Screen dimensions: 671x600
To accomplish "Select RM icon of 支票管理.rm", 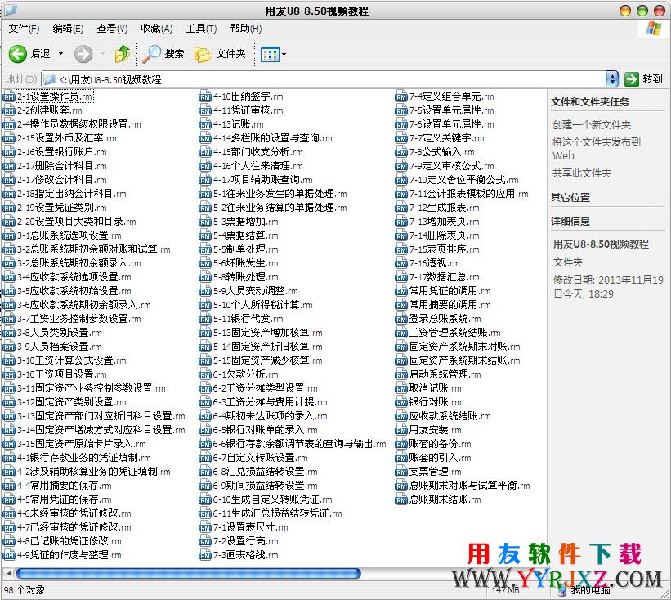I will (x=401, y=472).
